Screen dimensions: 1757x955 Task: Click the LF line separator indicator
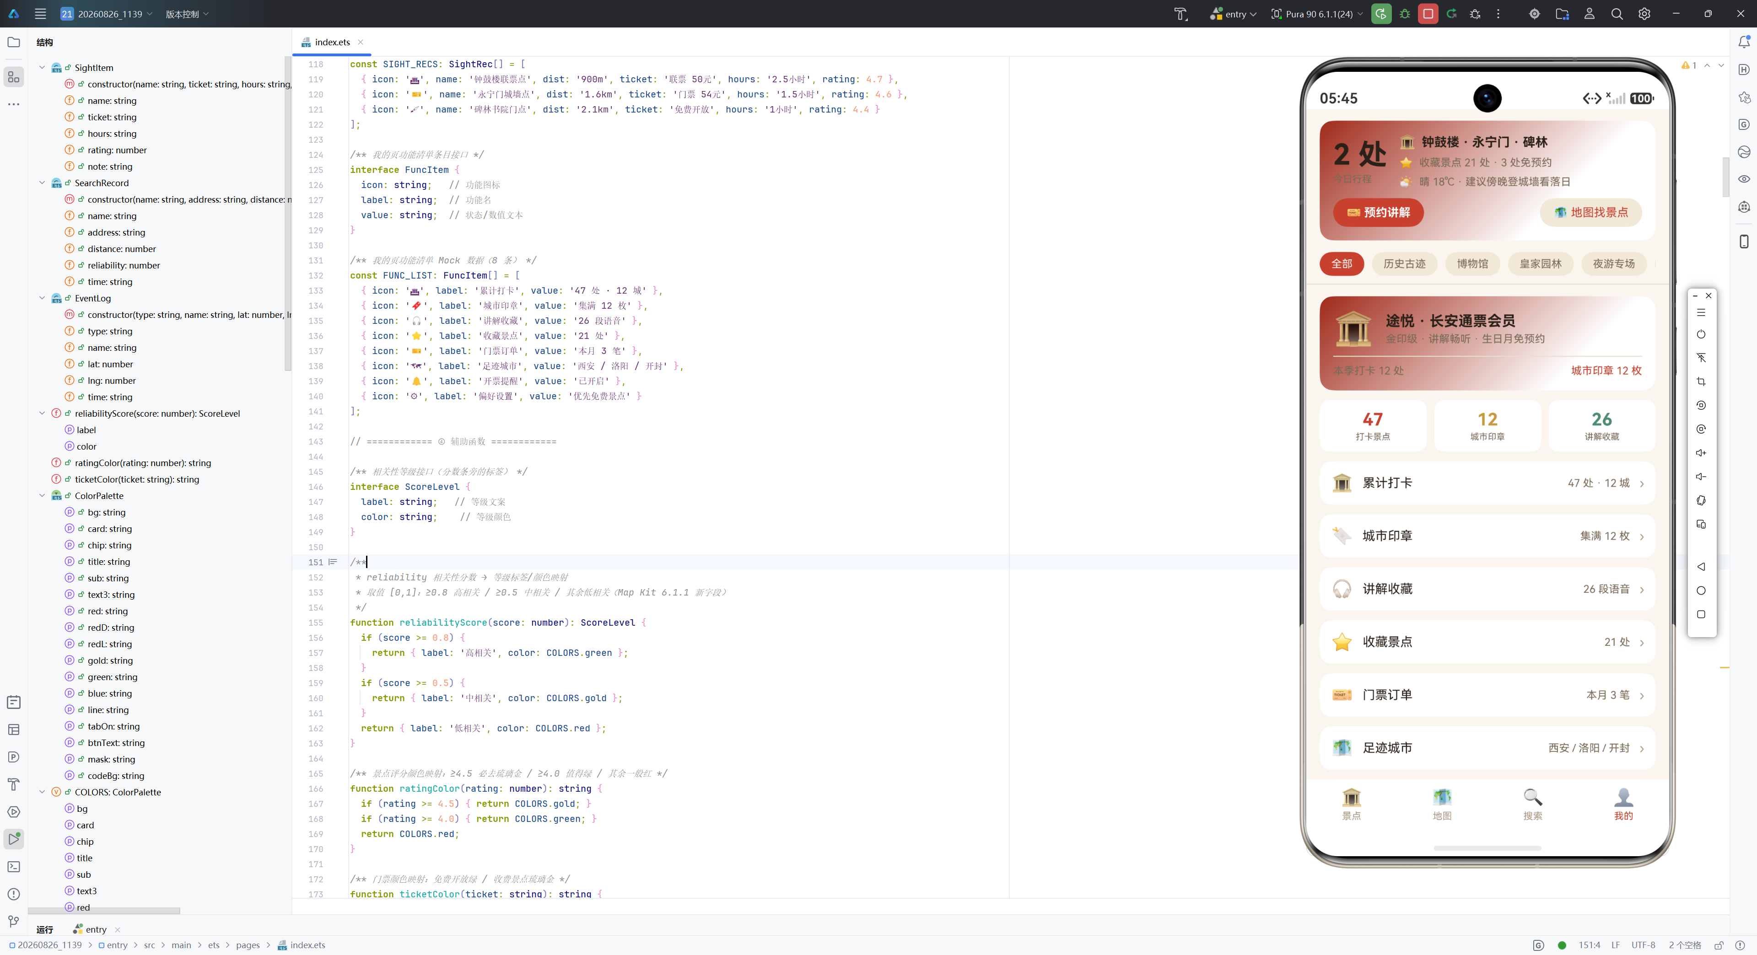click(1615, 945)
